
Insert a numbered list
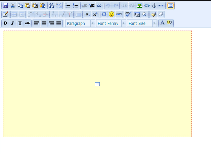(x=75, y=6)
